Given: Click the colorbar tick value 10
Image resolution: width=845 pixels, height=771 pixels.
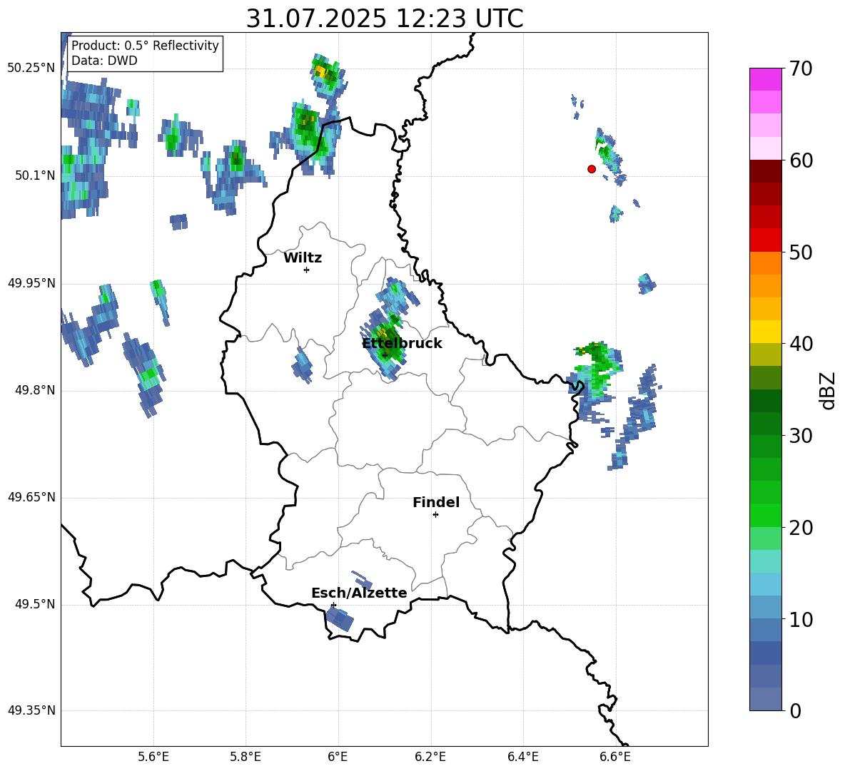Looking at the screenshot, I should [801, 619].
